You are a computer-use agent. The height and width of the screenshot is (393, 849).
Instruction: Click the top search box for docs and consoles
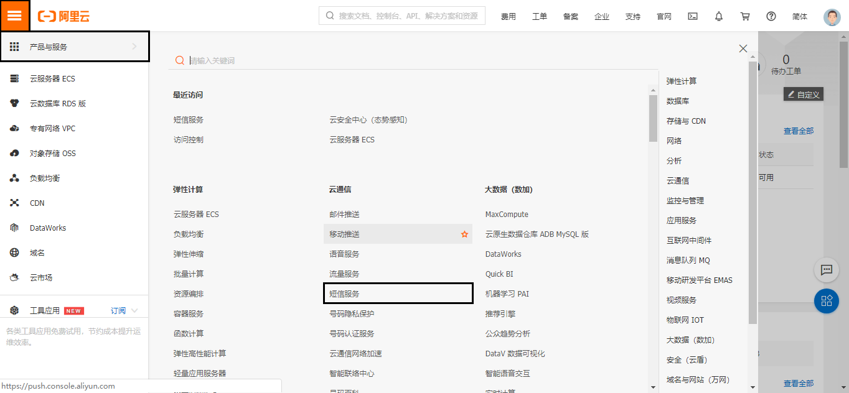click(402, 16)
